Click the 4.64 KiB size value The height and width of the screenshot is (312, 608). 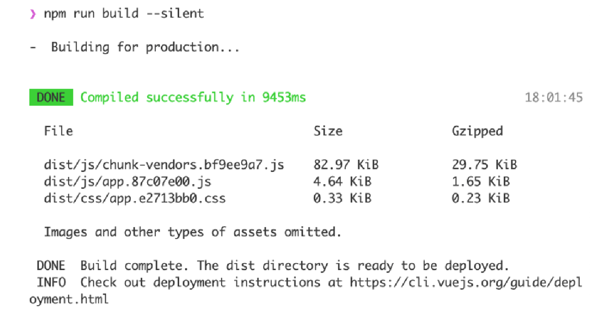coord(342,182)
